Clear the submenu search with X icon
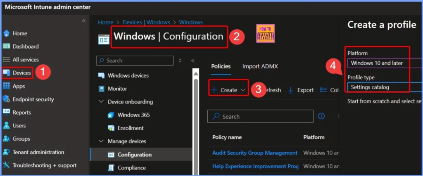The image size is (423, 176). click(180, 61)
